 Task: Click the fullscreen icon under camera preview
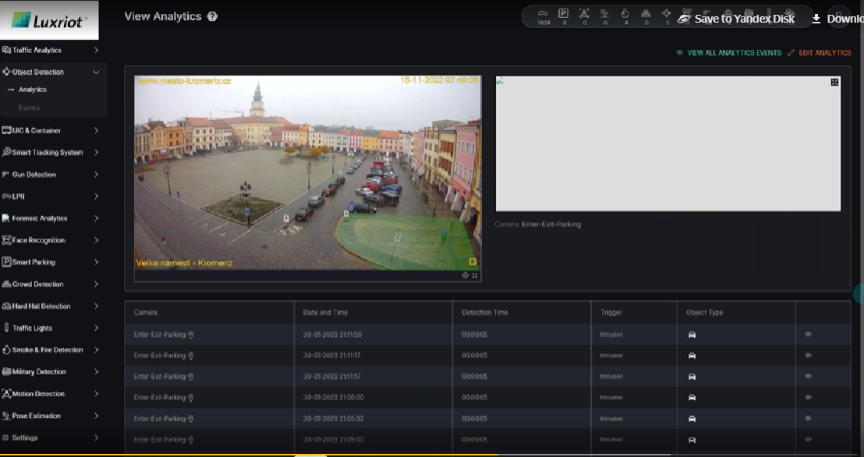pyautogui.click(x=476, y=275)
